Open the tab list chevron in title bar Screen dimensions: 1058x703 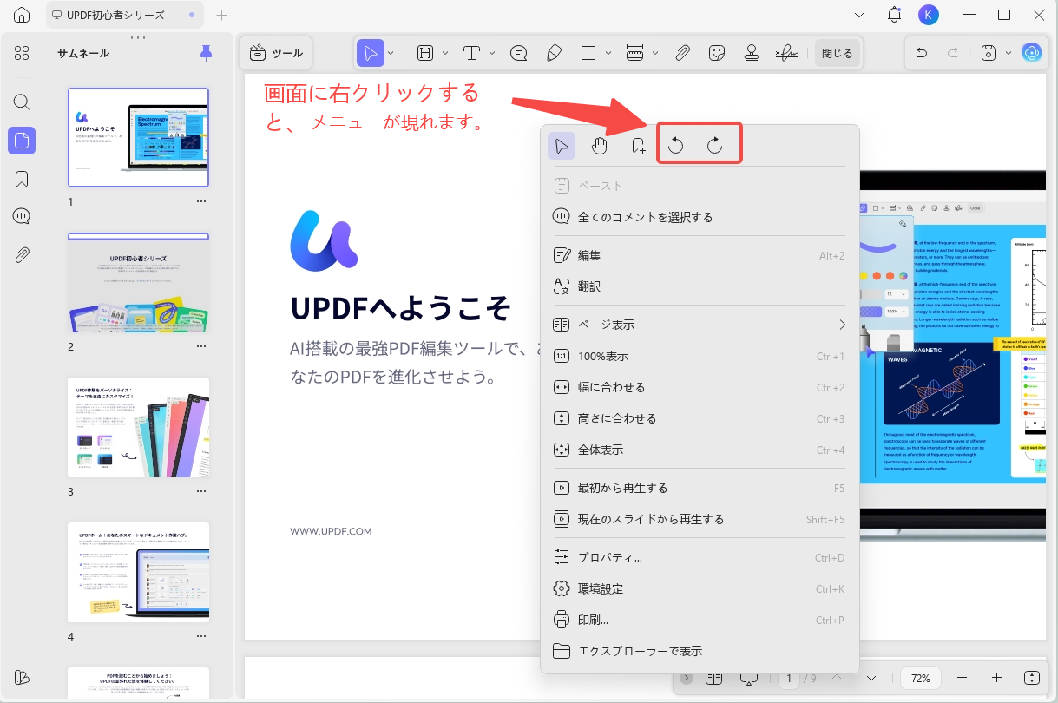[x=859, y=15]
